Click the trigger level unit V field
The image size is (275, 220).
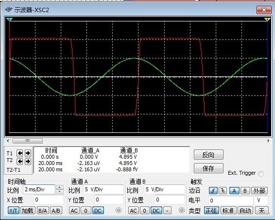click(x=260, y=201)
